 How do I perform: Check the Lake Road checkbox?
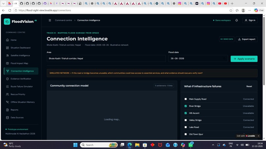tap(185, 127)
